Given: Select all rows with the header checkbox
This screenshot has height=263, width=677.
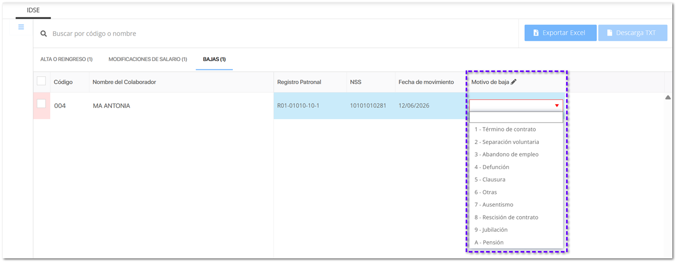Looking at the screenshot, I should (41, 81).
